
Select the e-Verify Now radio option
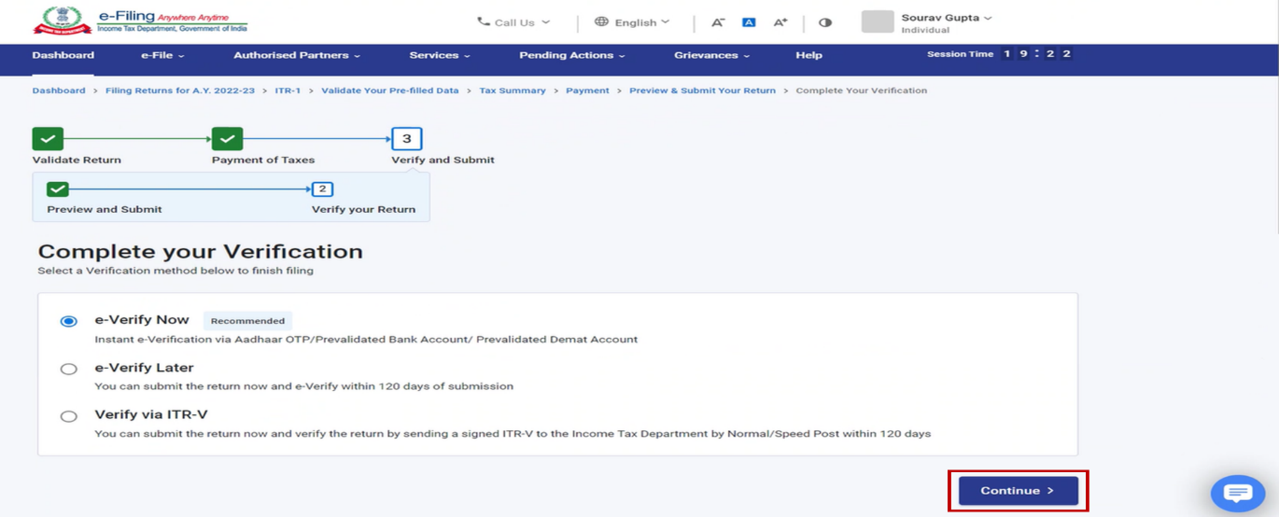coord(69,321)
